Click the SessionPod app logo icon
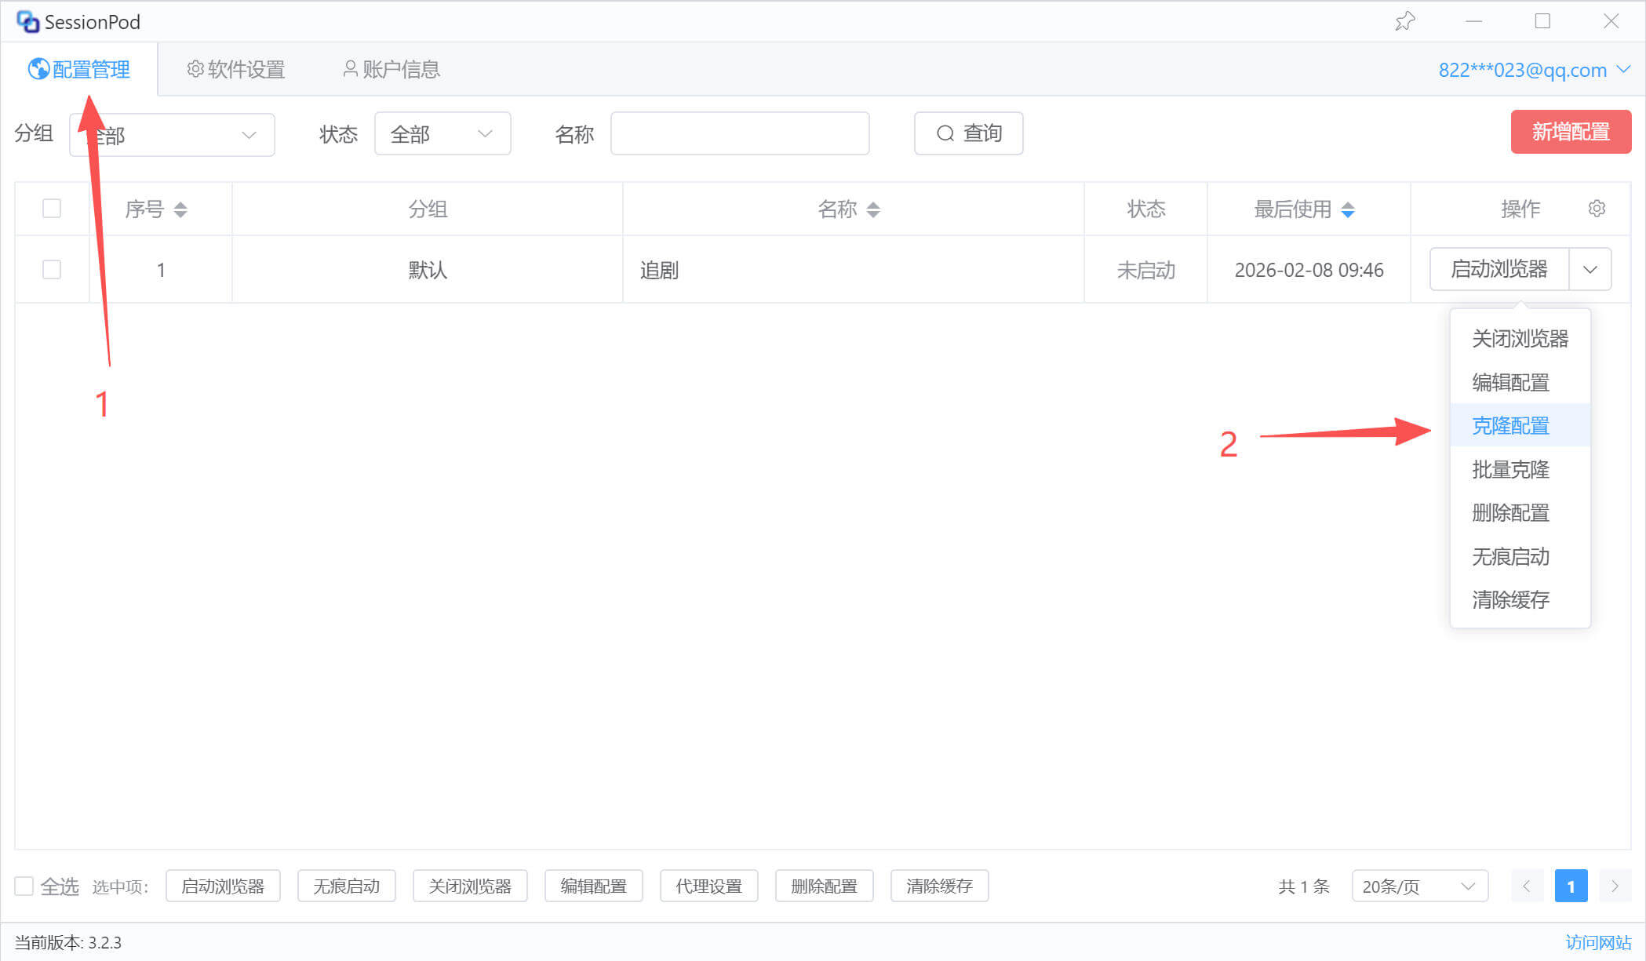The height and width of the screenshot is (961, 1646). [x=27, y=22]
